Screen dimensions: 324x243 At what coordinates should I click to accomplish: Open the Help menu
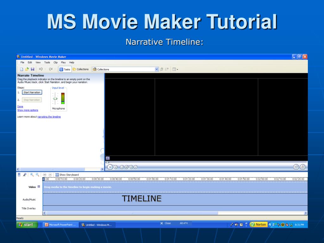click(72, 62)
